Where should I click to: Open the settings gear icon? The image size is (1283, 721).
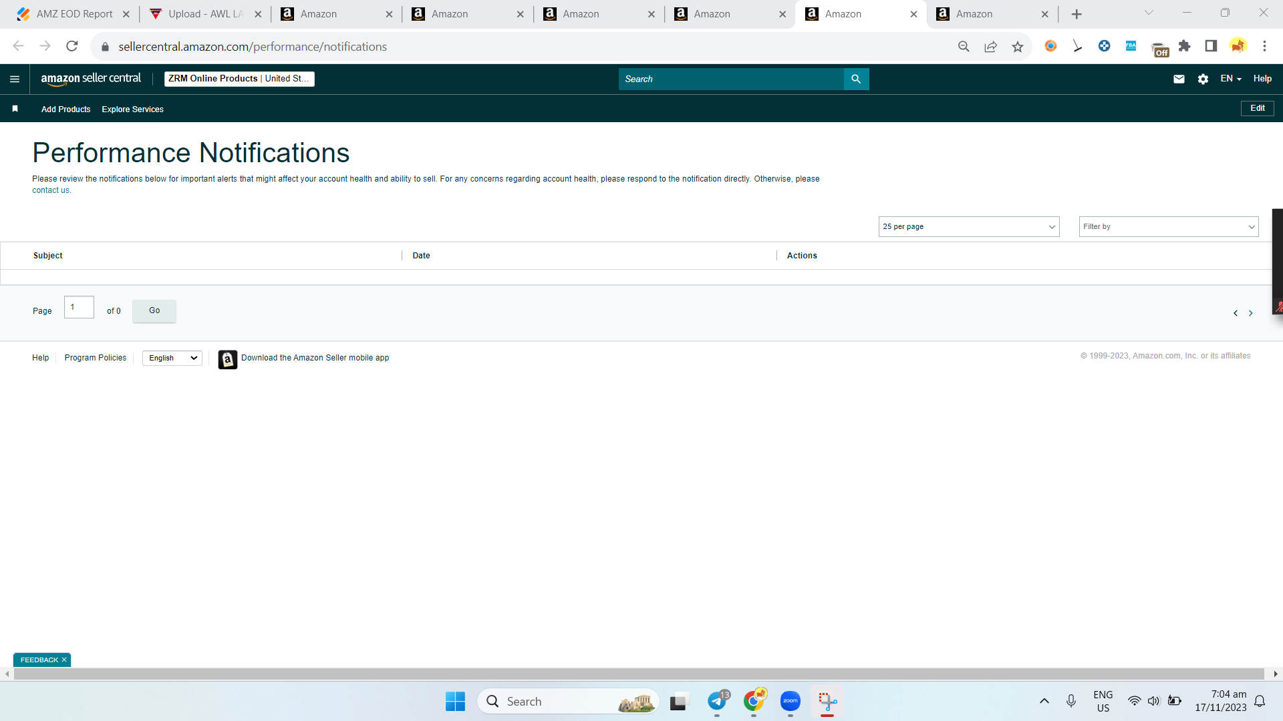[1203, 79]
